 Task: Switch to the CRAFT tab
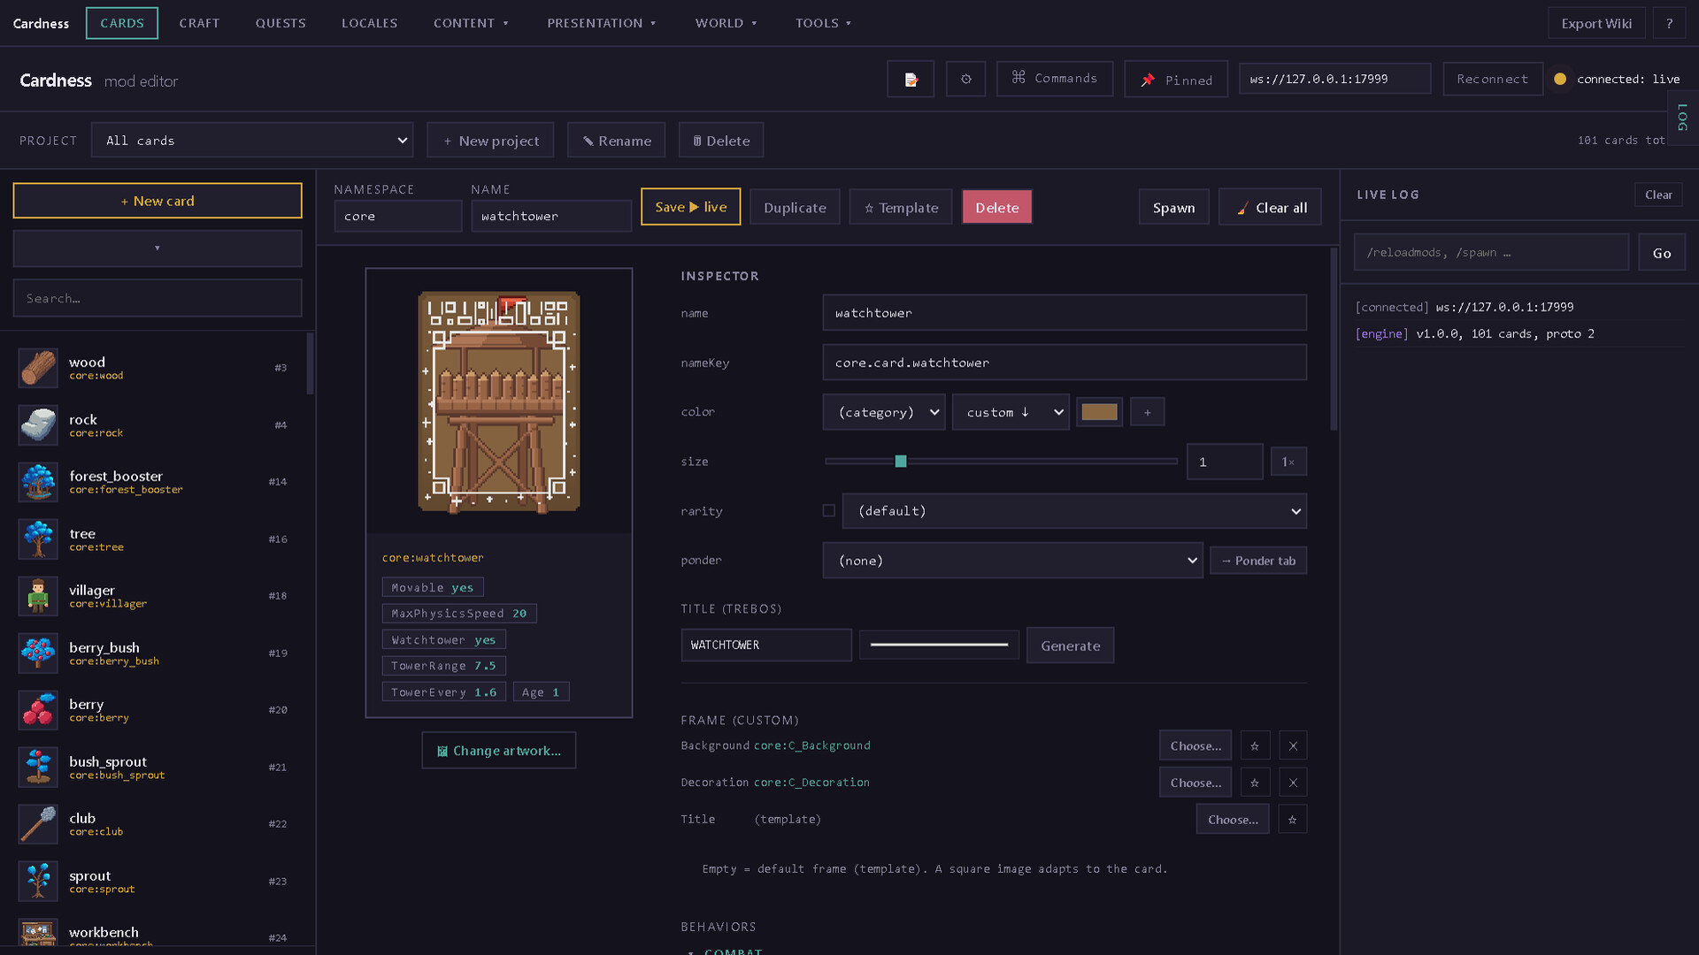point(199,23)
